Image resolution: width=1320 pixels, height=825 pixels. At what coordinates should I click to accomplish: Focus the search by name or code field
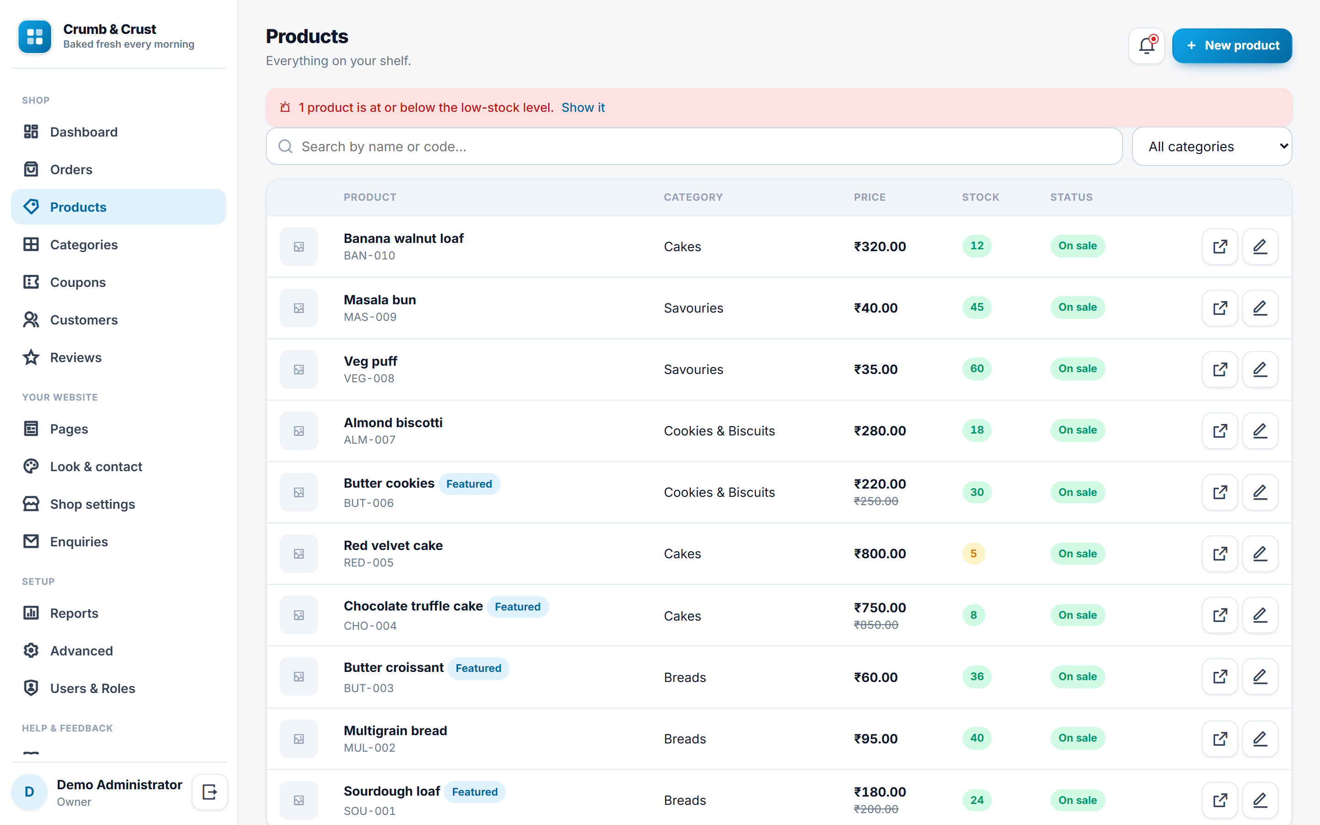tap(694, 146)
